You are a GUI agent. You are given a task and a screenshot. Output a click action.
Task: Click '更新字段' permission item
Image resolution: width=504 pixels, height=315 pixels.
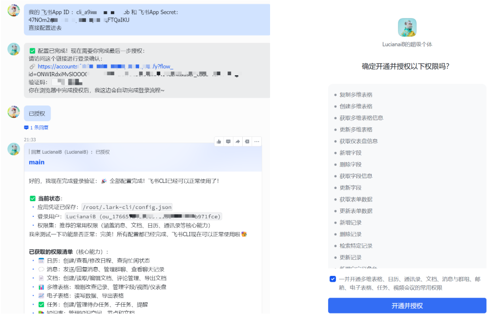point(350,188)
